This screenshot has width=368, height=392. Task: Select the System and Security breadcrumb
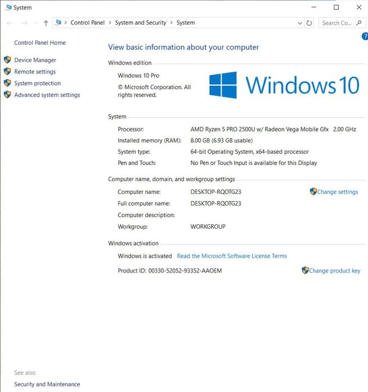point(140,22)
